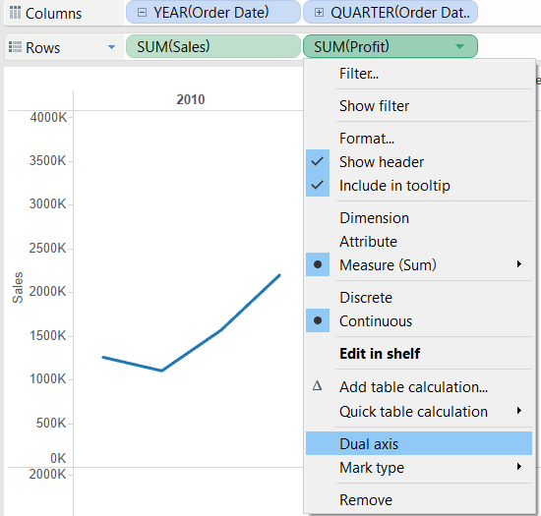The height and width of the screenshot is (516, 541).
Task: Click the delta icon beside Add table calculation
Action: [317, 385]
